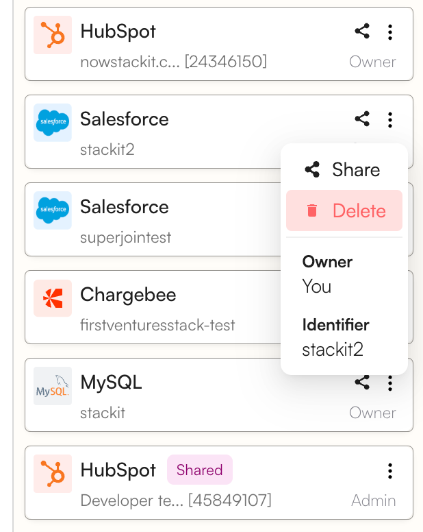This screenshot has width=423, height=532.
Task: Click the Owner role label on the MySQL card
Action: pos(372,413)
